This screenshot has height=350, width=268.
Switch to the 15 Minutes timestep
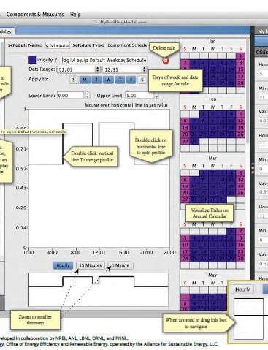coord(91,265)
